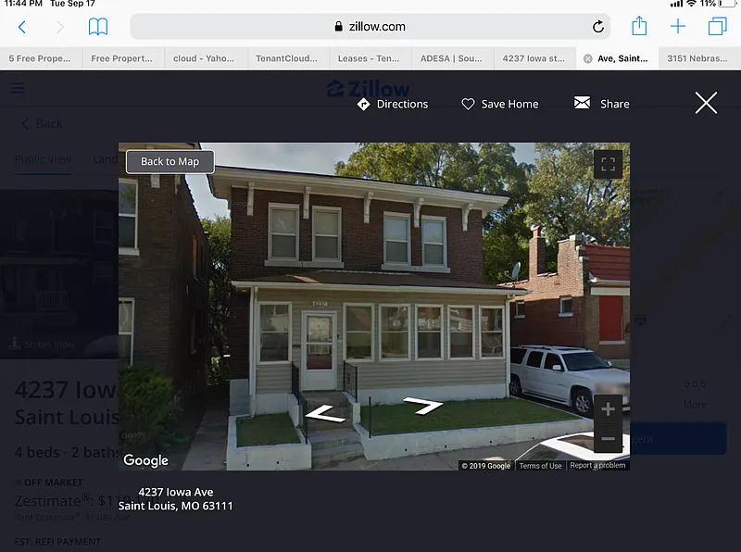Share this listing via envelope Share

(x=601, y=104)
